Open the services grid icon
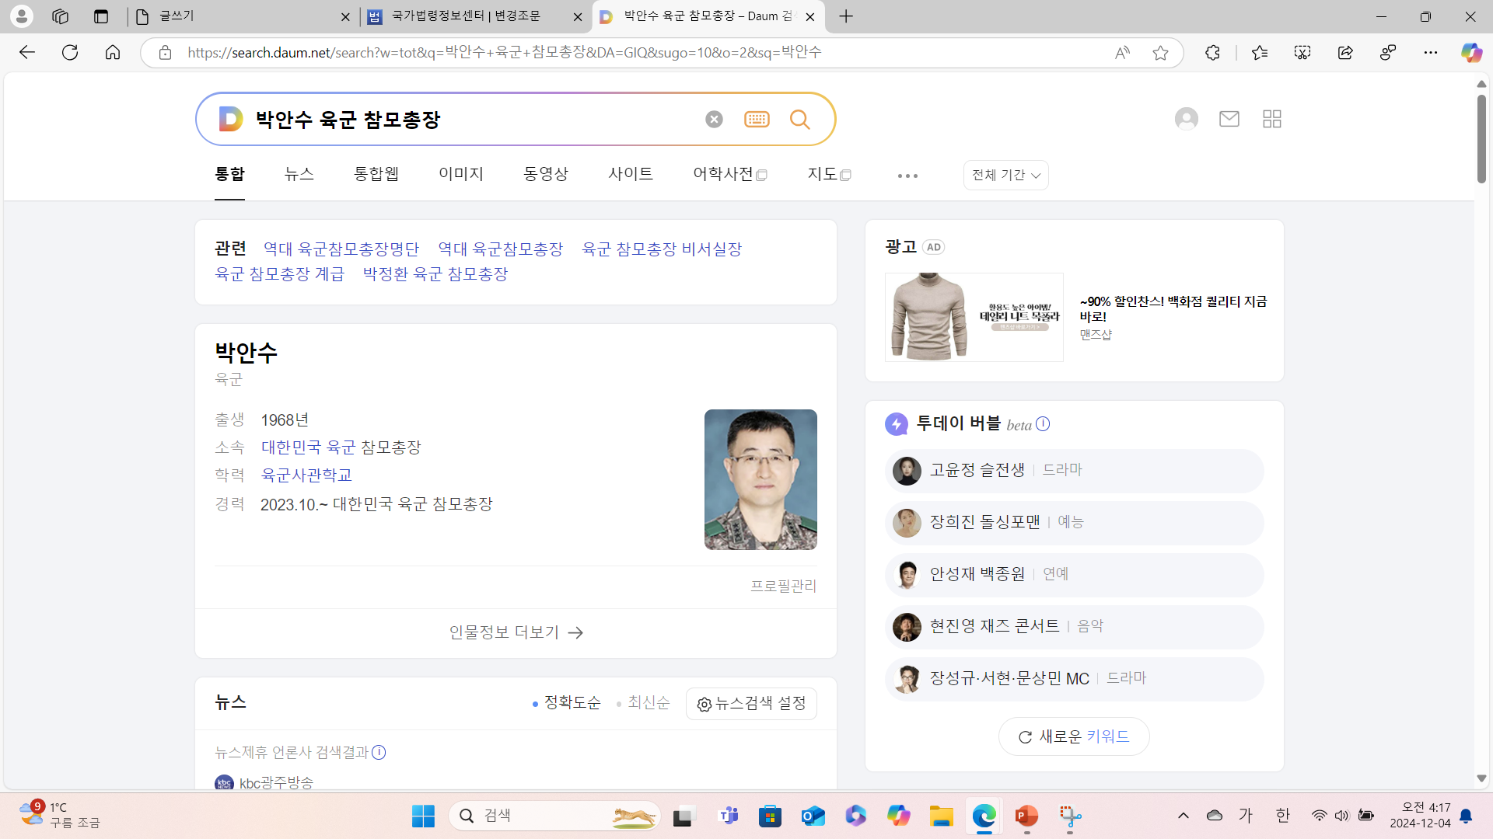This screenshot has height=839, width=1493. click(x=1272, y=119)
